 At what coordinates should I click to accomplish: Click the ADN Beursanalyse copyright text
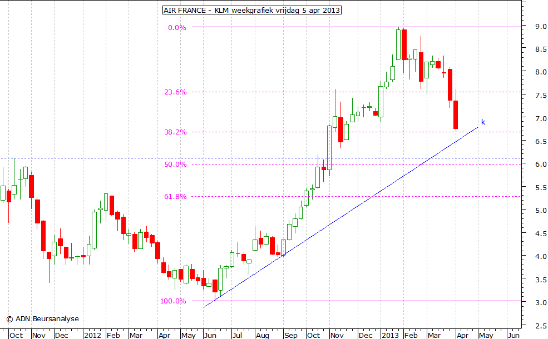click(43, 319)
